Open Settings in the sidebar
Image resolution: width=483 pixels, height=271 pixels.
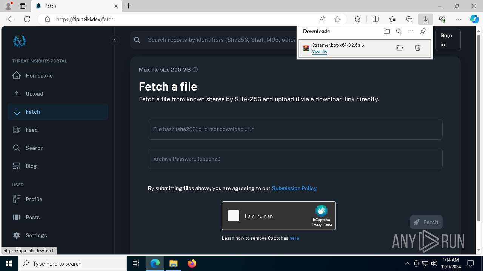(x=58, y=235)
